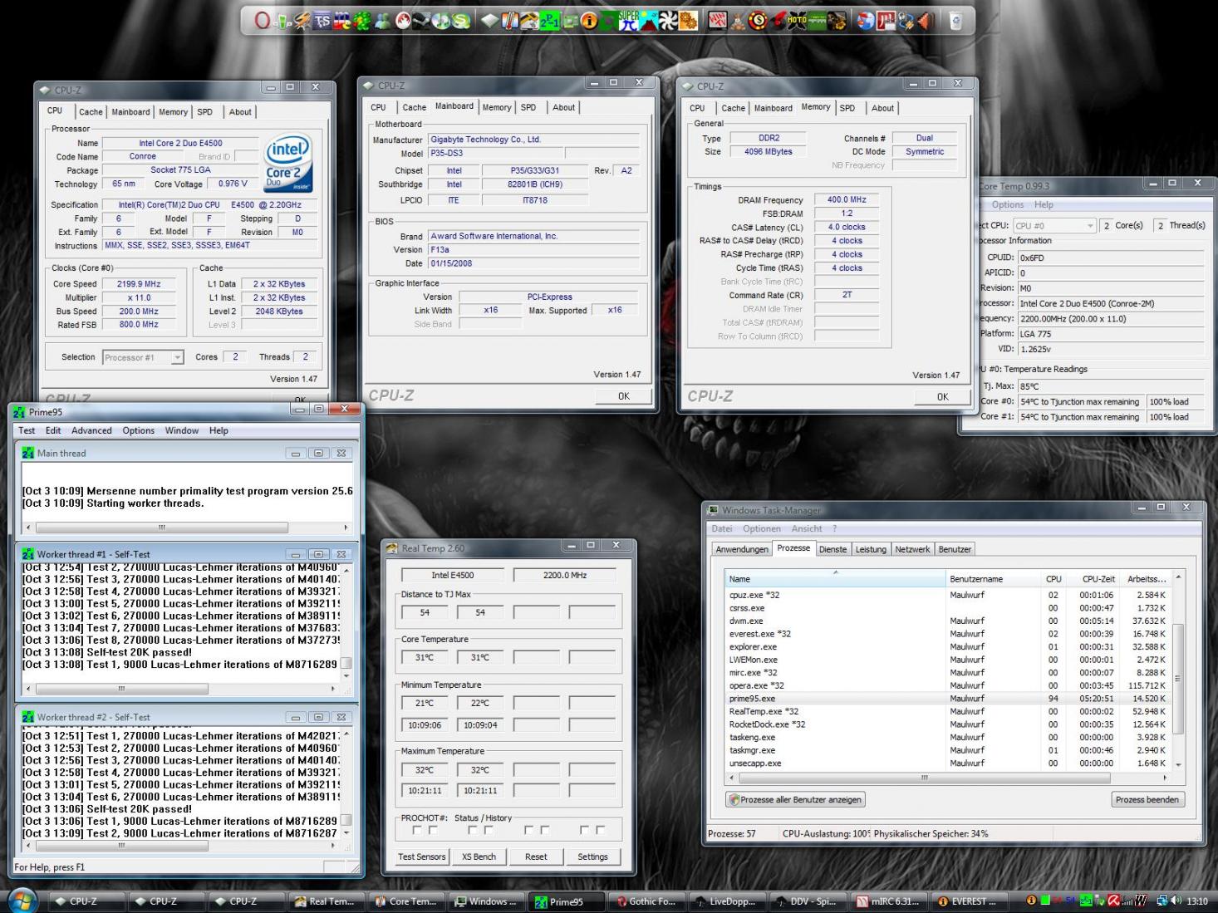Click the tray volume speaker icon
The image size is (1218, 913).
click(x=1177, y=901)
